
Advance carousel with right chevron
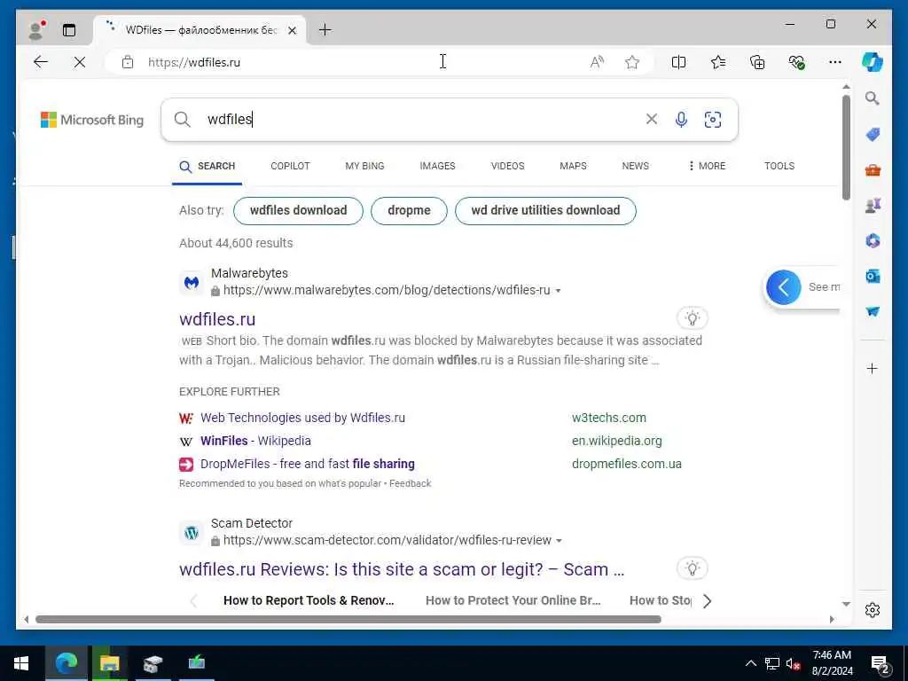click(x=707, y=601)
